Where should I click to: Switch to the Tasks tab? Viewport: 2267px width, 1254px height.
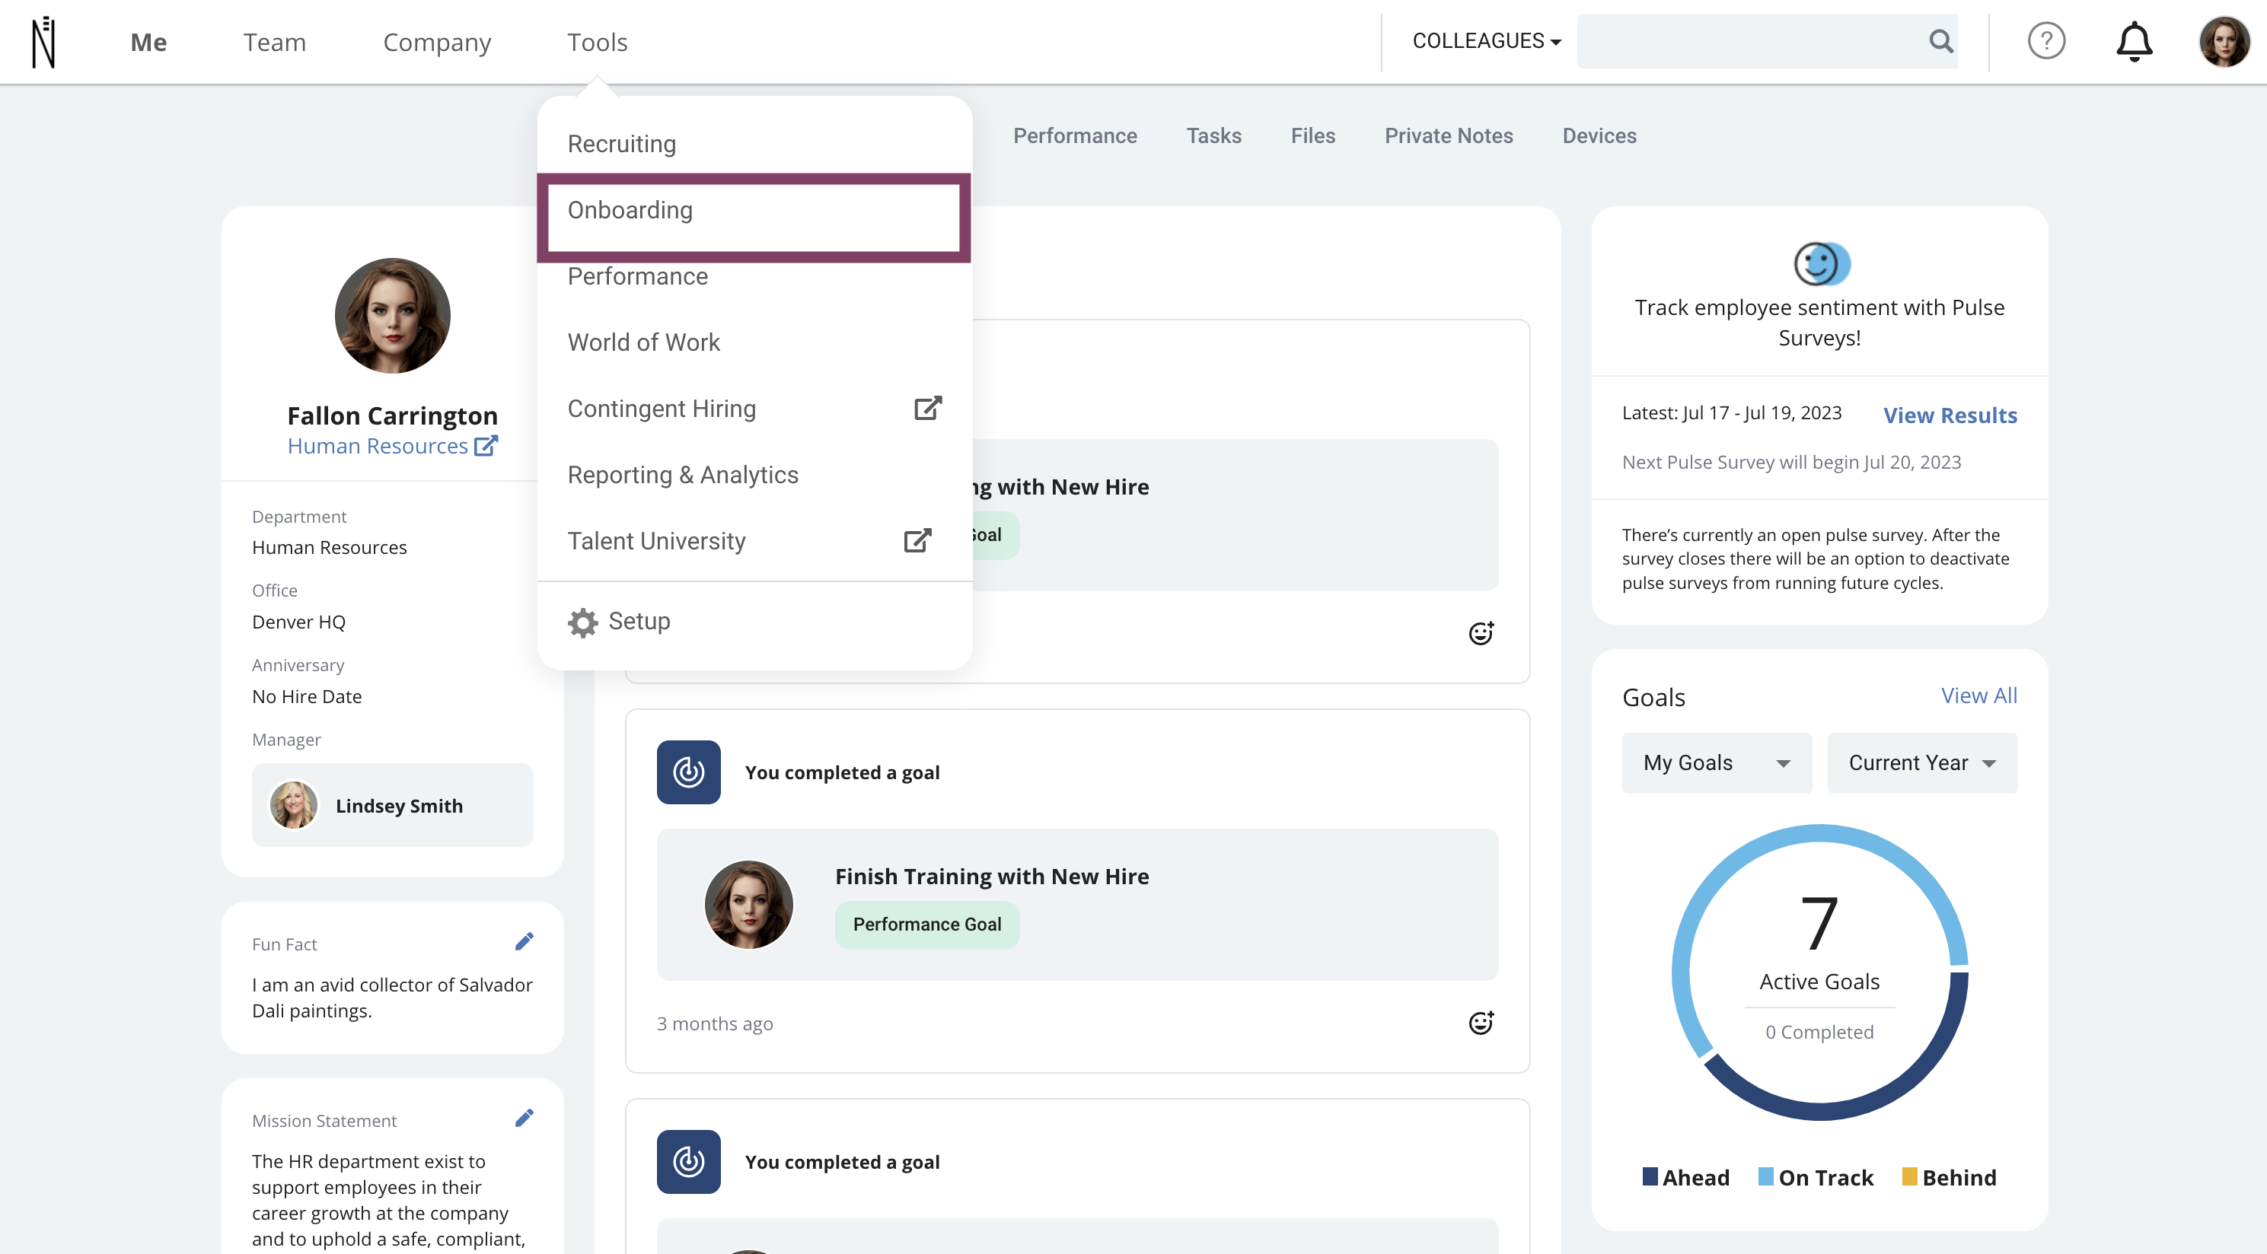(1213, 135)
